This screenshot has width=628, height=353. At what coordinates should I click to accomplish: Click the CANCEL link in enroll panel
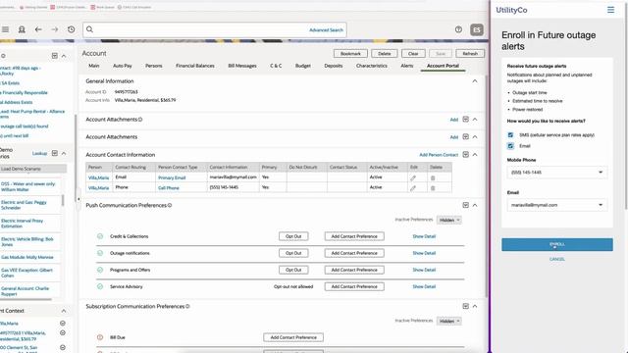557,259
